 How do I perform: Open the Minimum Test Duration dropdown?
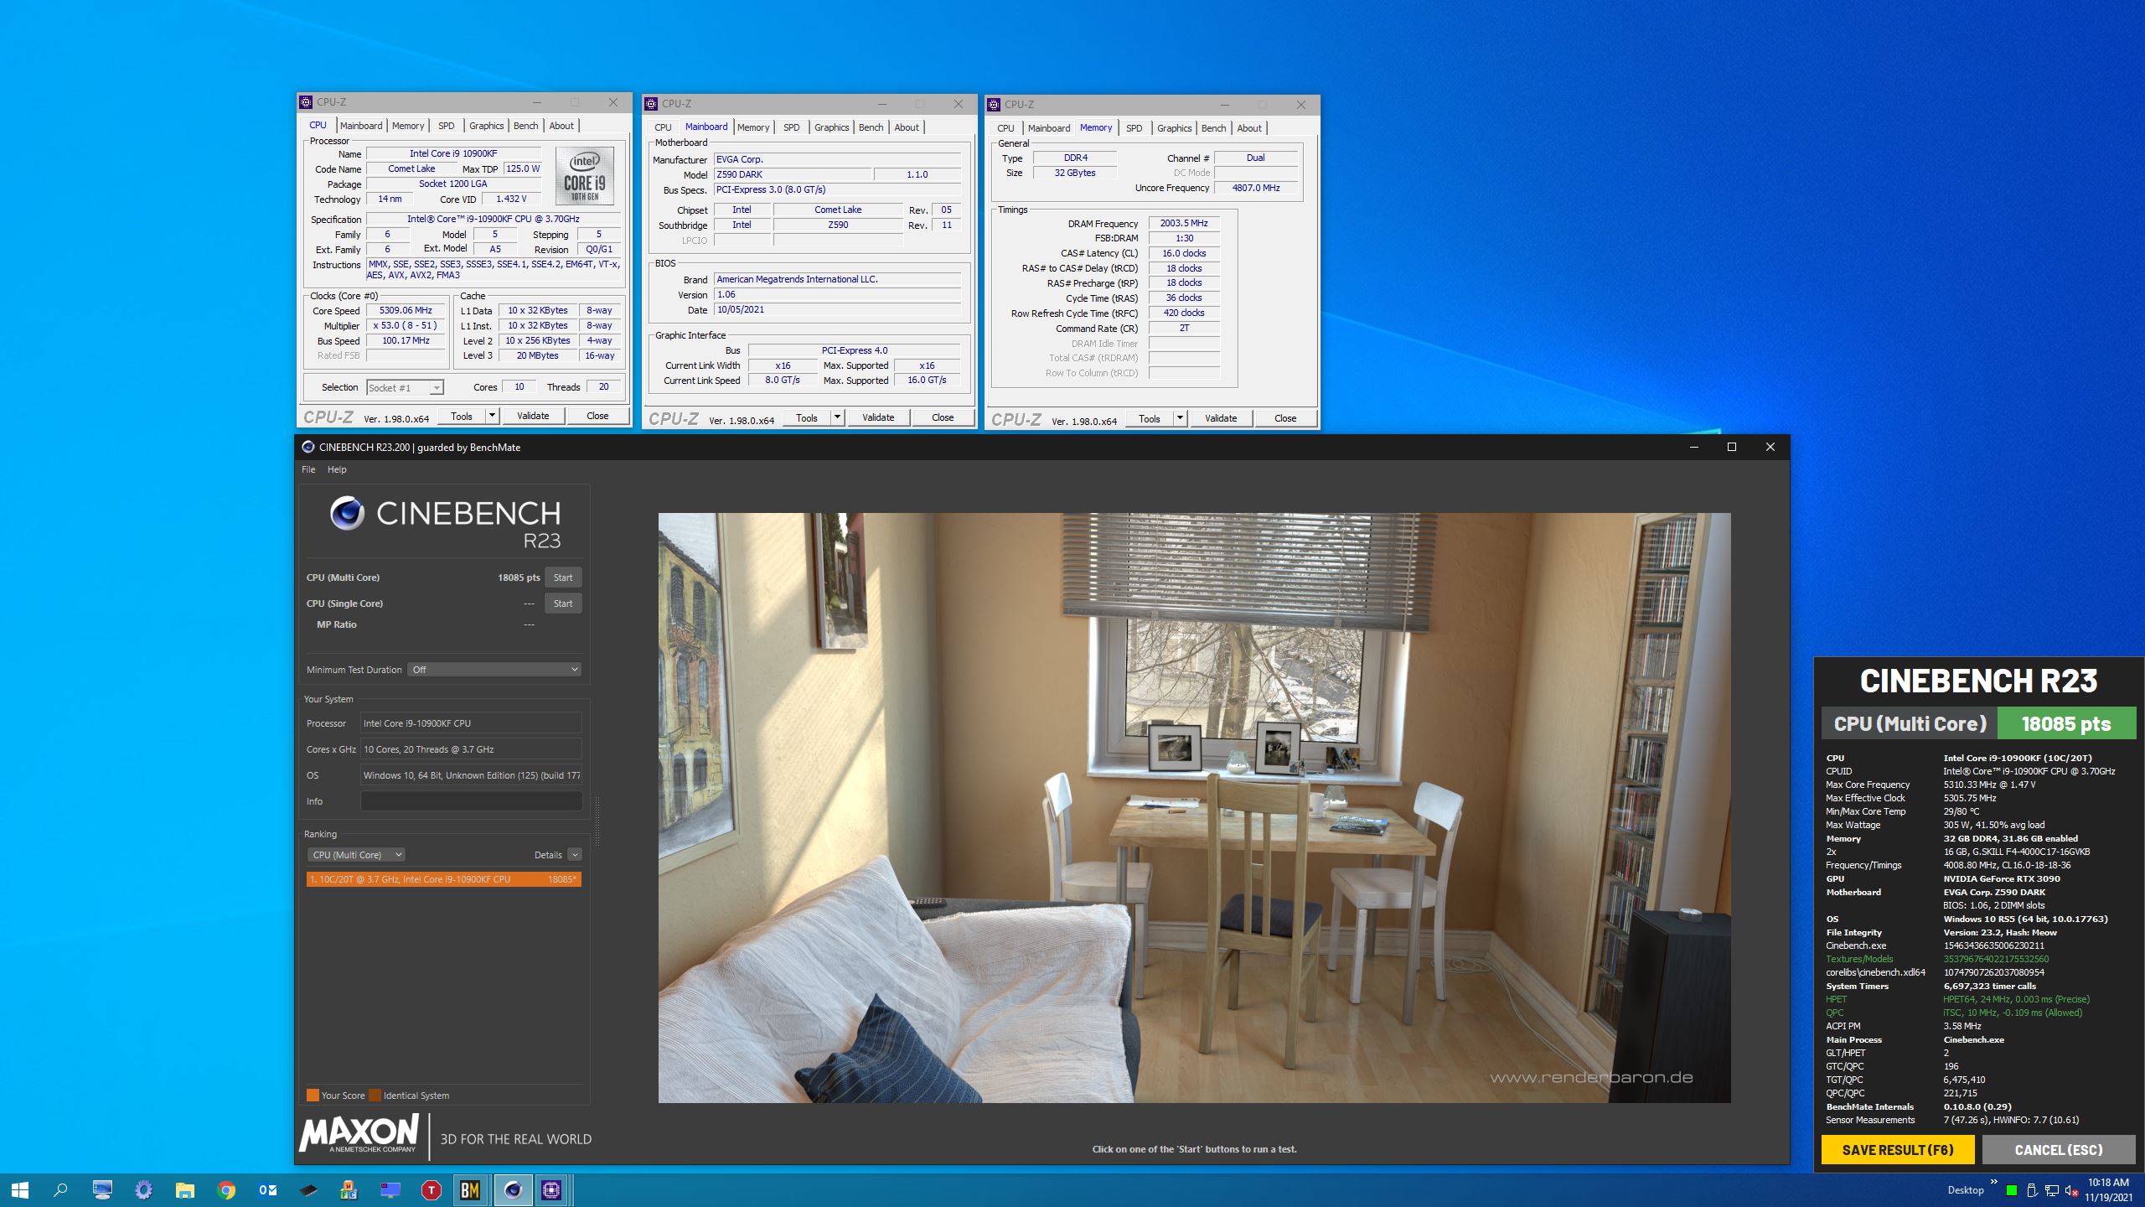tap(494, 670)
